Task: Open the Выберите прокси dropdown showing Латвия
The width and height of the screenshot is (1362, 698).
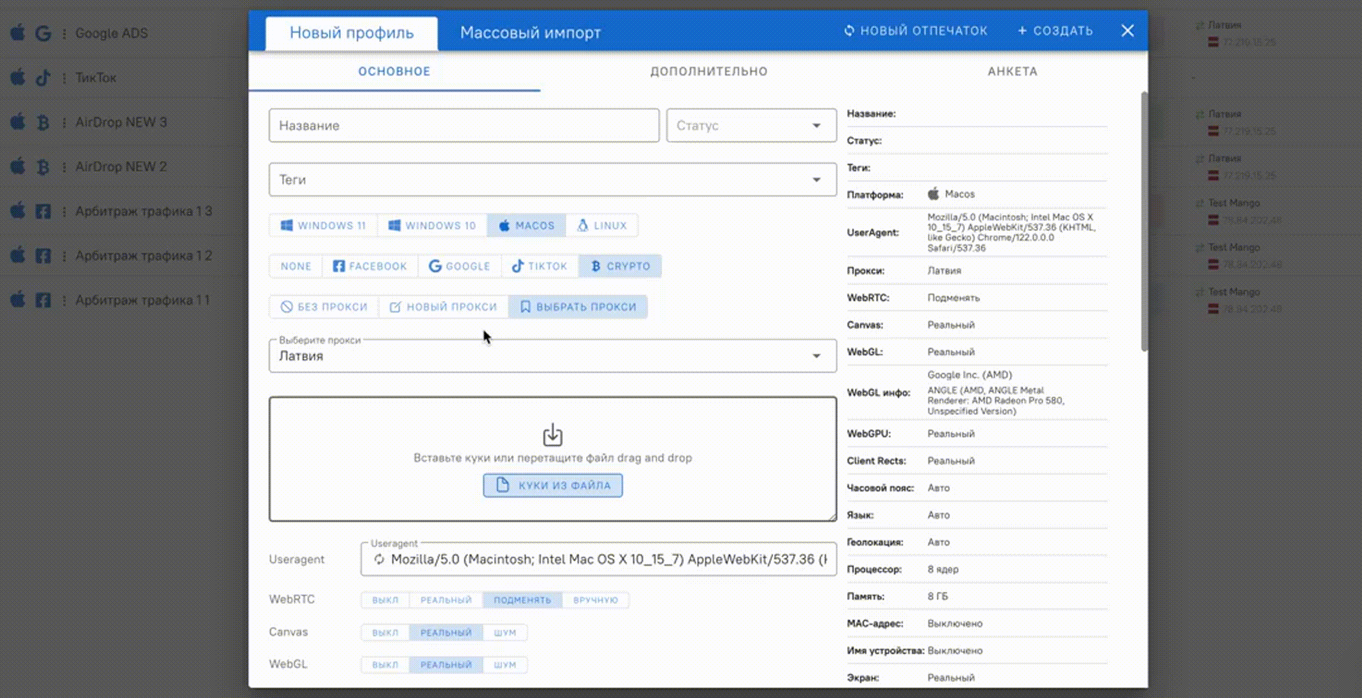Action: coord(552,356)
